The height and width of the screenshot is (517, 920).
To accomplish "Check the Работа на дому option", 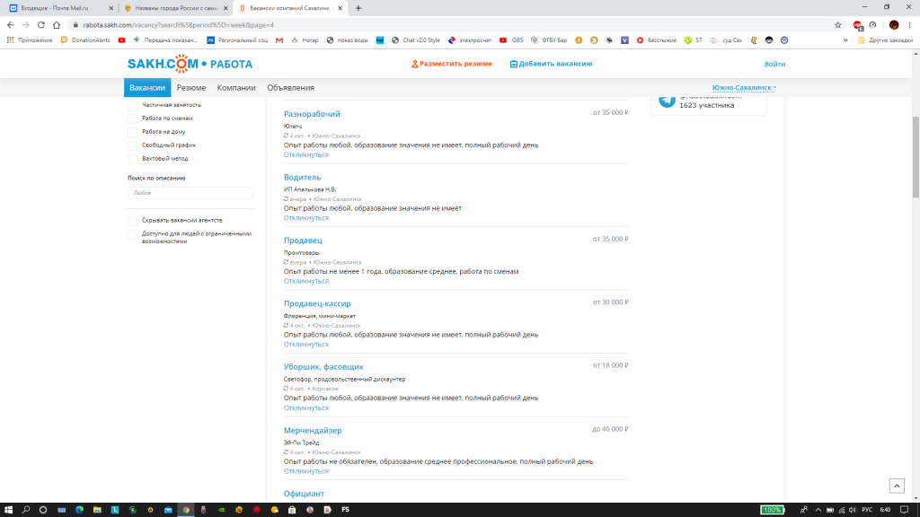I will point(132,132).
